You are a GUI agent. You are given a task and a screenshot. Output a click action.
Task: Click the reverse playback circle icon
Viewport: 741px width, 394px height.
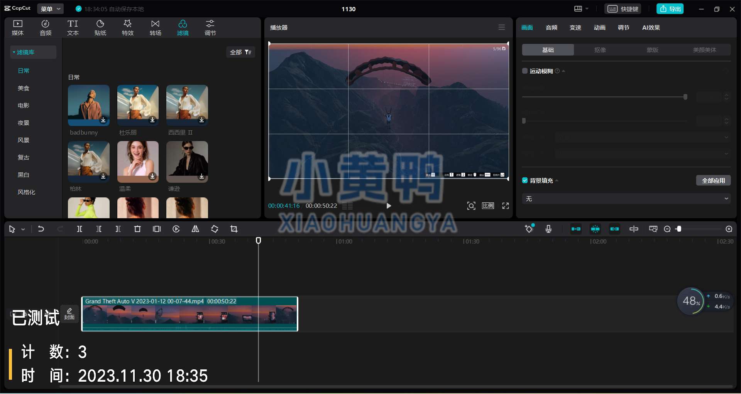(176, 229)
